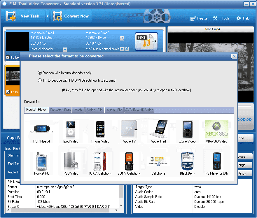Select the Apple iPad format icon
The height and width of the screenshot is (218, 257).
click(x=158, y=129)
